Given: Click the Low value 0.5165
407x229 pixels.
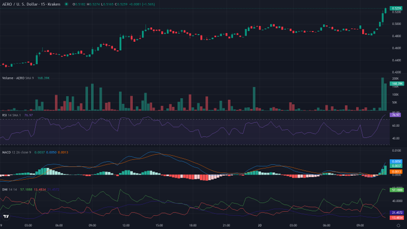Looking at the screenshot, I should click(x=108, y=4).
